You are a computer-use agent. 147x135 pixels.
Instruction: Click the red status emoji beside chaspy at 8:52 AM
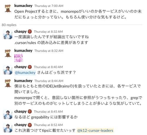[30, 125]
